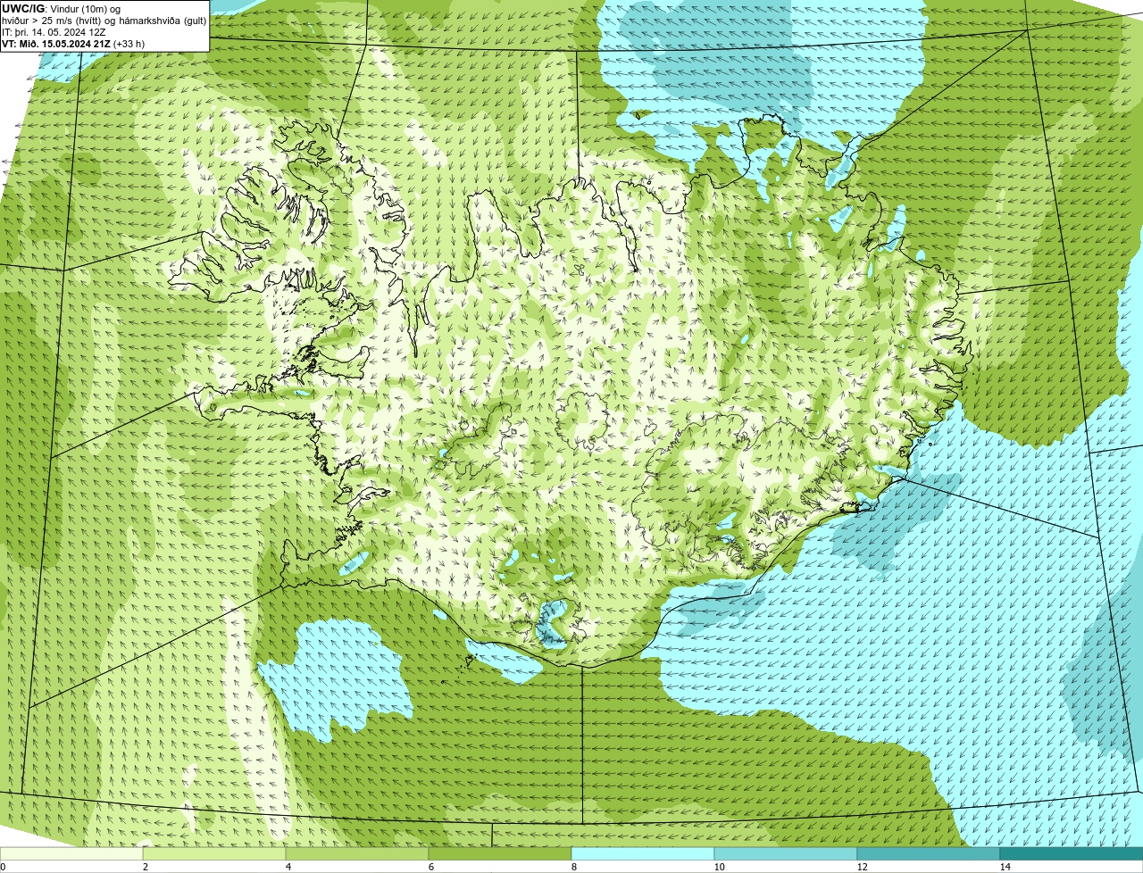The width and height of the screenshot is (1143, 873).
Task: Click the legend scale label "0"
Action: click(x=3, y=867)
